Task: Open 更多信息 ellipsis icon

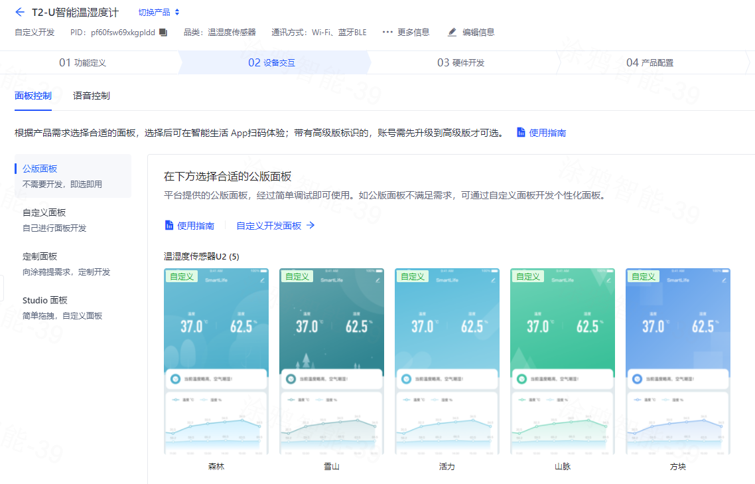Action: [x=387, y=33]
